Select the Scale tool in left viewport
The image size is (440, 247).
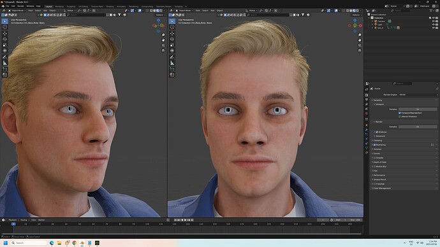coord(4,45)
